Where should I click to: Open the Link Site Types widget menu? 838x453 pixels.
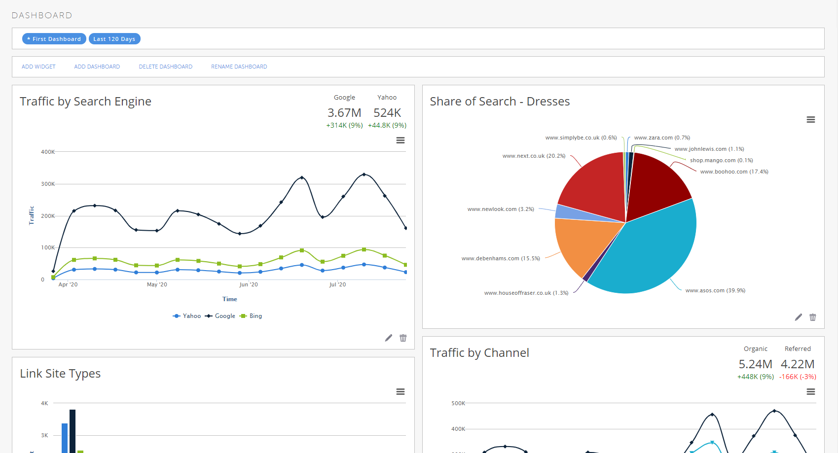pos(400,391)
